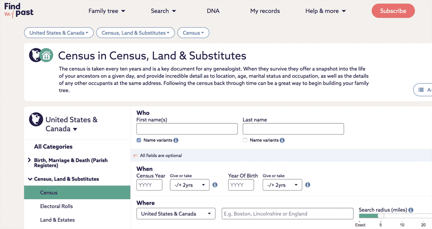Image resolution: width=432 pixels, height=229 pixels.
Task: Select Electoral Rolls subcategory
Action: tap(57, 206)
